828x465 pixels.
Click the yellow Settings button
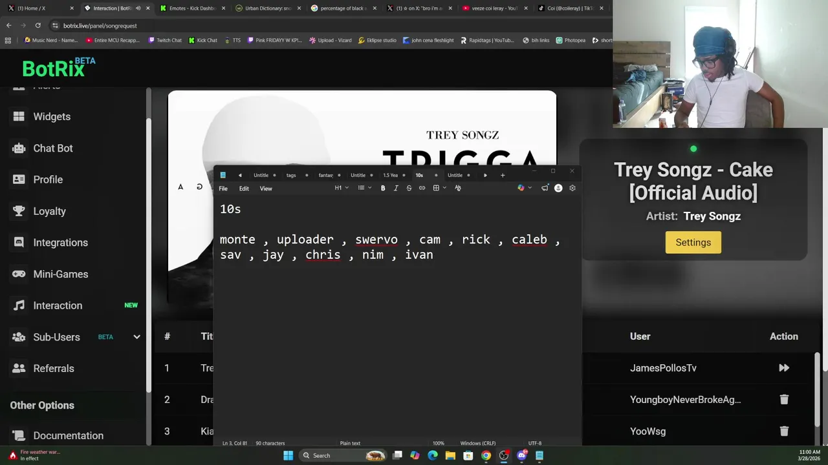coord(693,242)
